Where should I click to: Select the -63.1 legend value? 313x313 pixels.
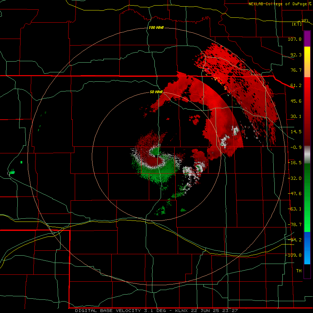click(x=295, y=209)
